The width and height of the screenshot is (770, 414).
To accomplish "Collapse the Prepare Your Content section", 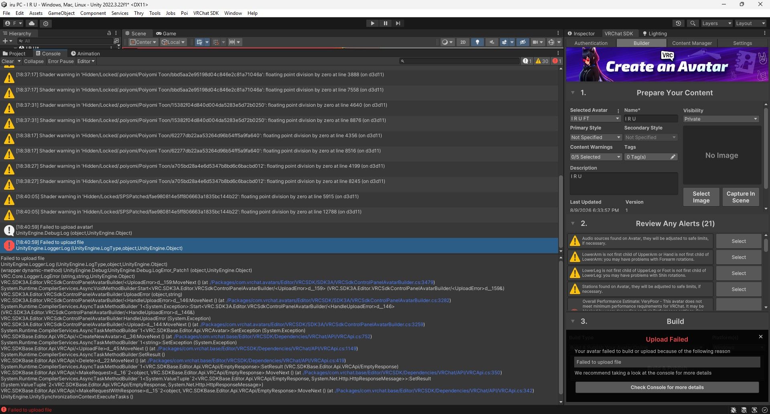I will [x=573, y=93].
